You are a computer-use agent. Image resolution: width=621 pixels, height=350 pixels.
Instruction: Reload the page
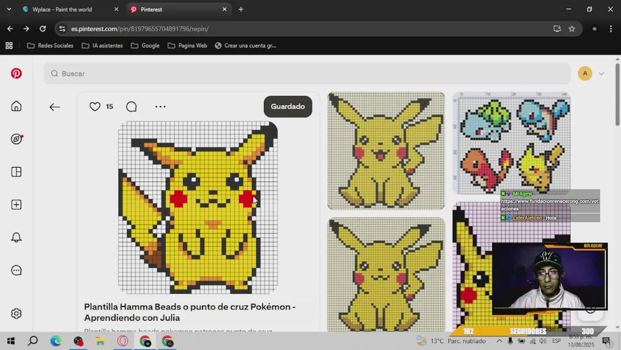[x=43, y=29]
